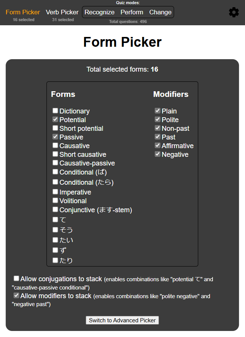Viewport: 245px width, 337px height.
Task: Disable the Negative modifier
Action: coord(157,154)
